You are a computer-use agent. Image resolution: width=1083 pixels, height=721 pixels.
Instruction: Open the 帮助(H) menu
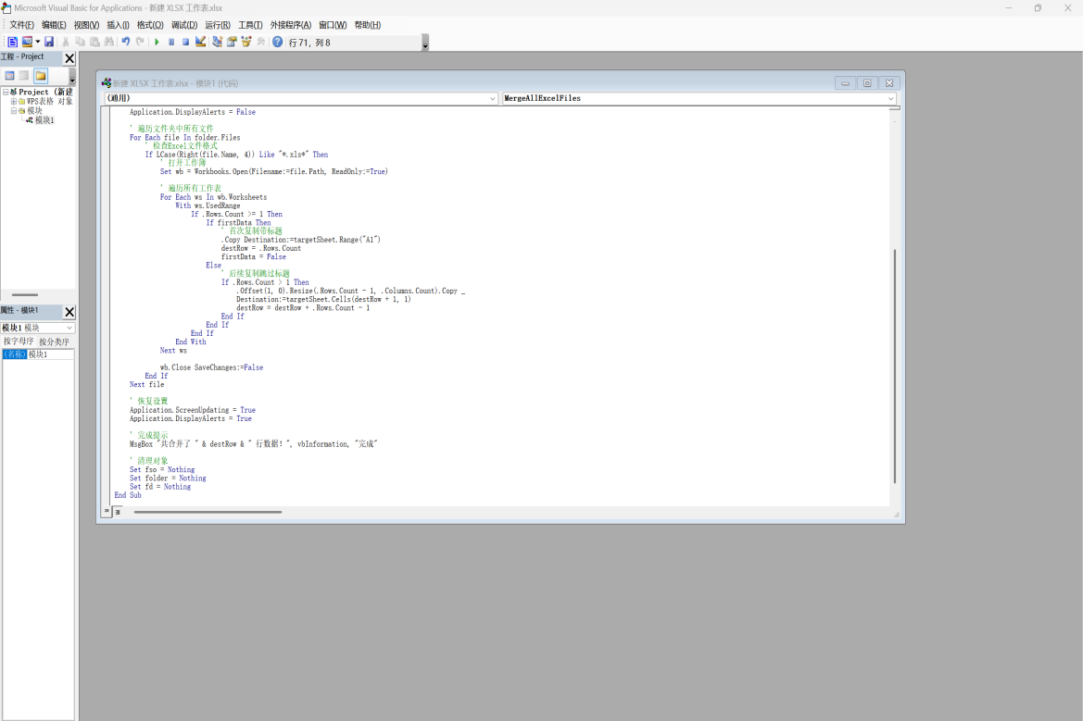[x=368, y=25]
